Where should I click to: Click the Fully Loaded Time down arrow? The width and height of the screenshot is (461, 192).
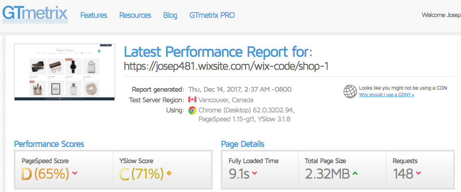pos(254,173)
